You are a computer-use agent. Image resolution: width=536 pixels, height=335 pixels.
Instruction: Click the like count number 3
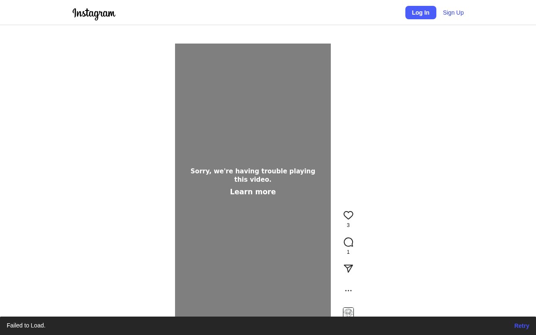(348, 225)
